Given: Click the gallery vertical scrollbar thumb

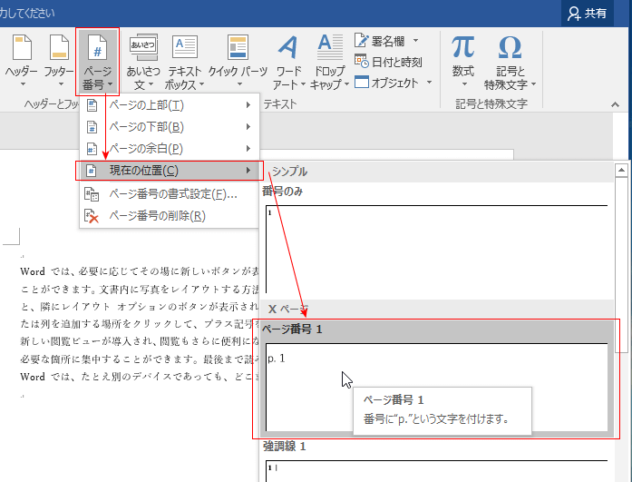Looking at the screenshot, I should (621, 264).
